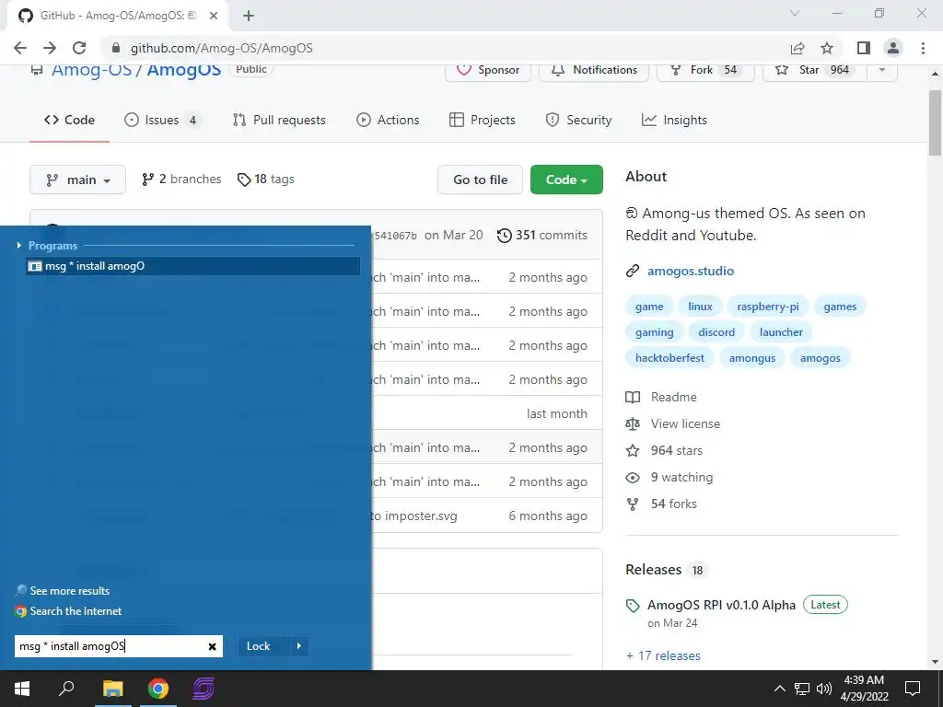Click See more results in Start menu
The image size is (943, 707).
coord(63,591)
